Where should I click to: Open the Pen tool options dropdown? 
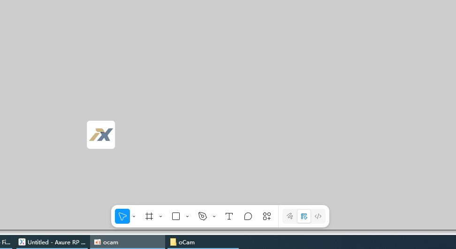tap(214, 217)
